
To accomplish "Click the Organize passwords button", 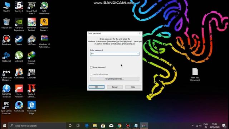I will pos(114,79).
